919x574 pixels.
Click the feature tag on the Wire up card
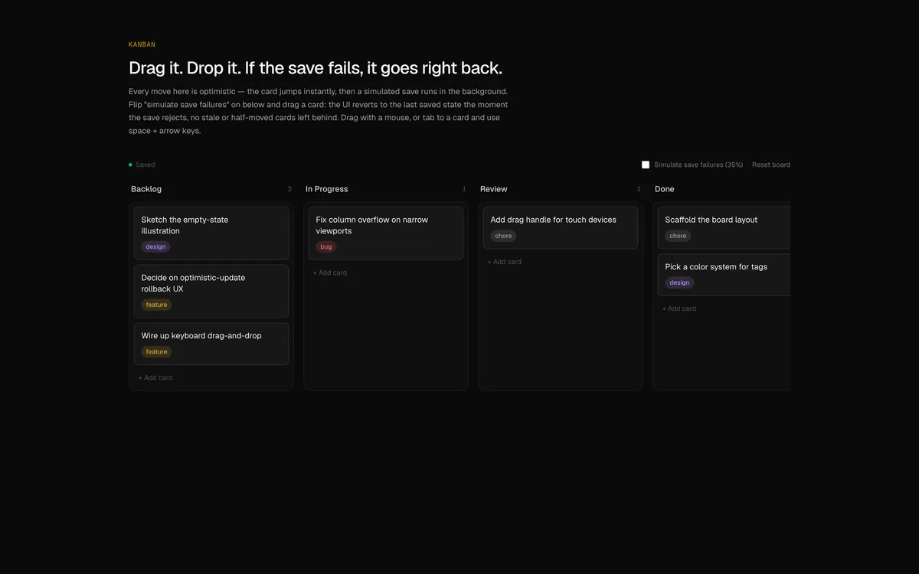pyautogui.click(x=156, y=352)
